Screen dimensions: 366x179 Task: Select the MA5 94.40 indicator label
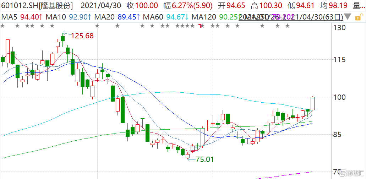[x=22, y=17]
